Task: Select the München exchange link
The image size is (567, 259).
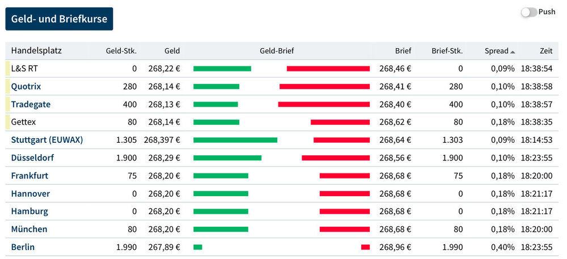Action: [x=29, y=230]
